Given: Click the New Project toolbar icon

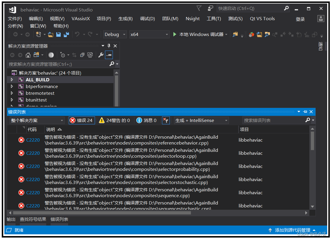Looking at the screenshot, I should pos(38,35).
